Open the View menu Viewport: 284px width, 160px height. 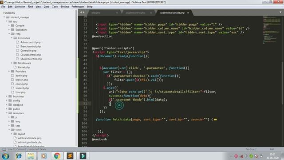pos(38,7)
